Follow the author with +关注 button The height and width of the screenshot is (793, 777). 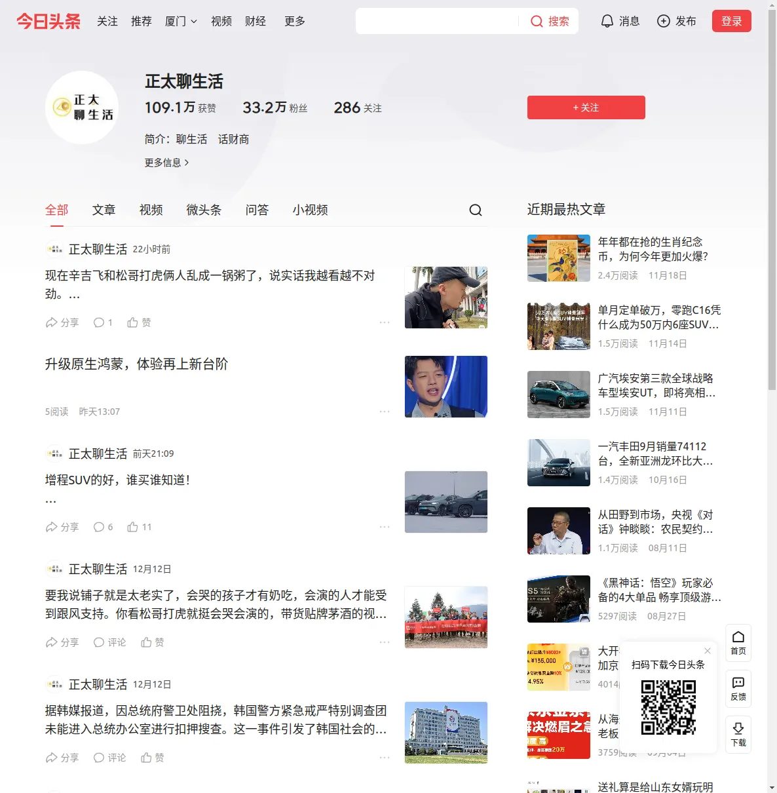click(x=586, y=107)
